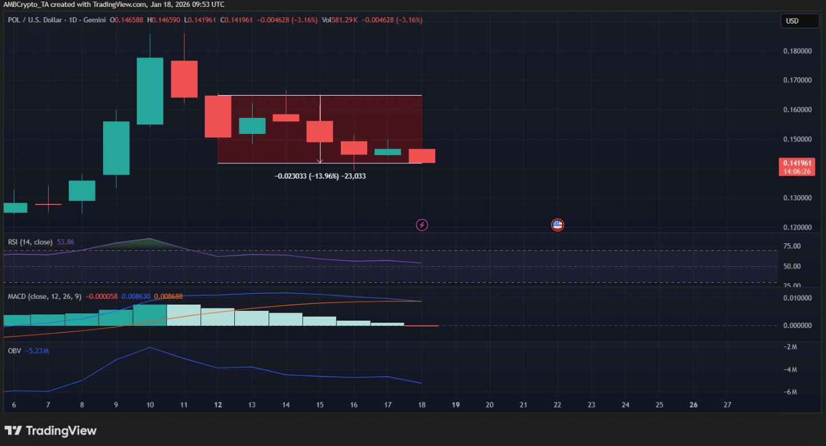Click the US flag economic events icon
Viewport: 826px width, 446px height.
coord(557,224)
